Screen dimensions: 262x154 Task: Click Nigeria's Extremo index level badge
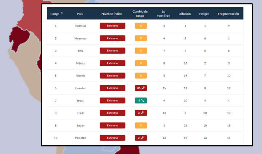click(x=112, y=76)
